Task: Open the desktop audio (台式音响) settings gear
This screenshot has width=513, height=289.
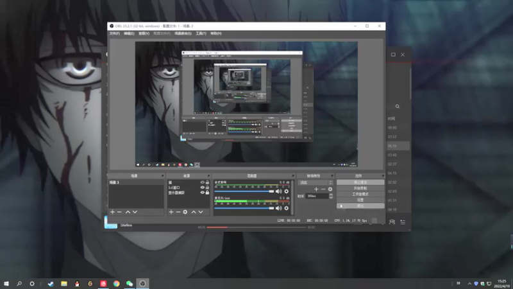Action: coord(286,191)
